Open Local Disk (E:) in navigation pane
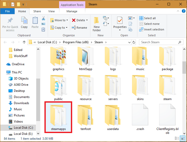Viewport: 187px width, 142px height. (x=21, y=134)
